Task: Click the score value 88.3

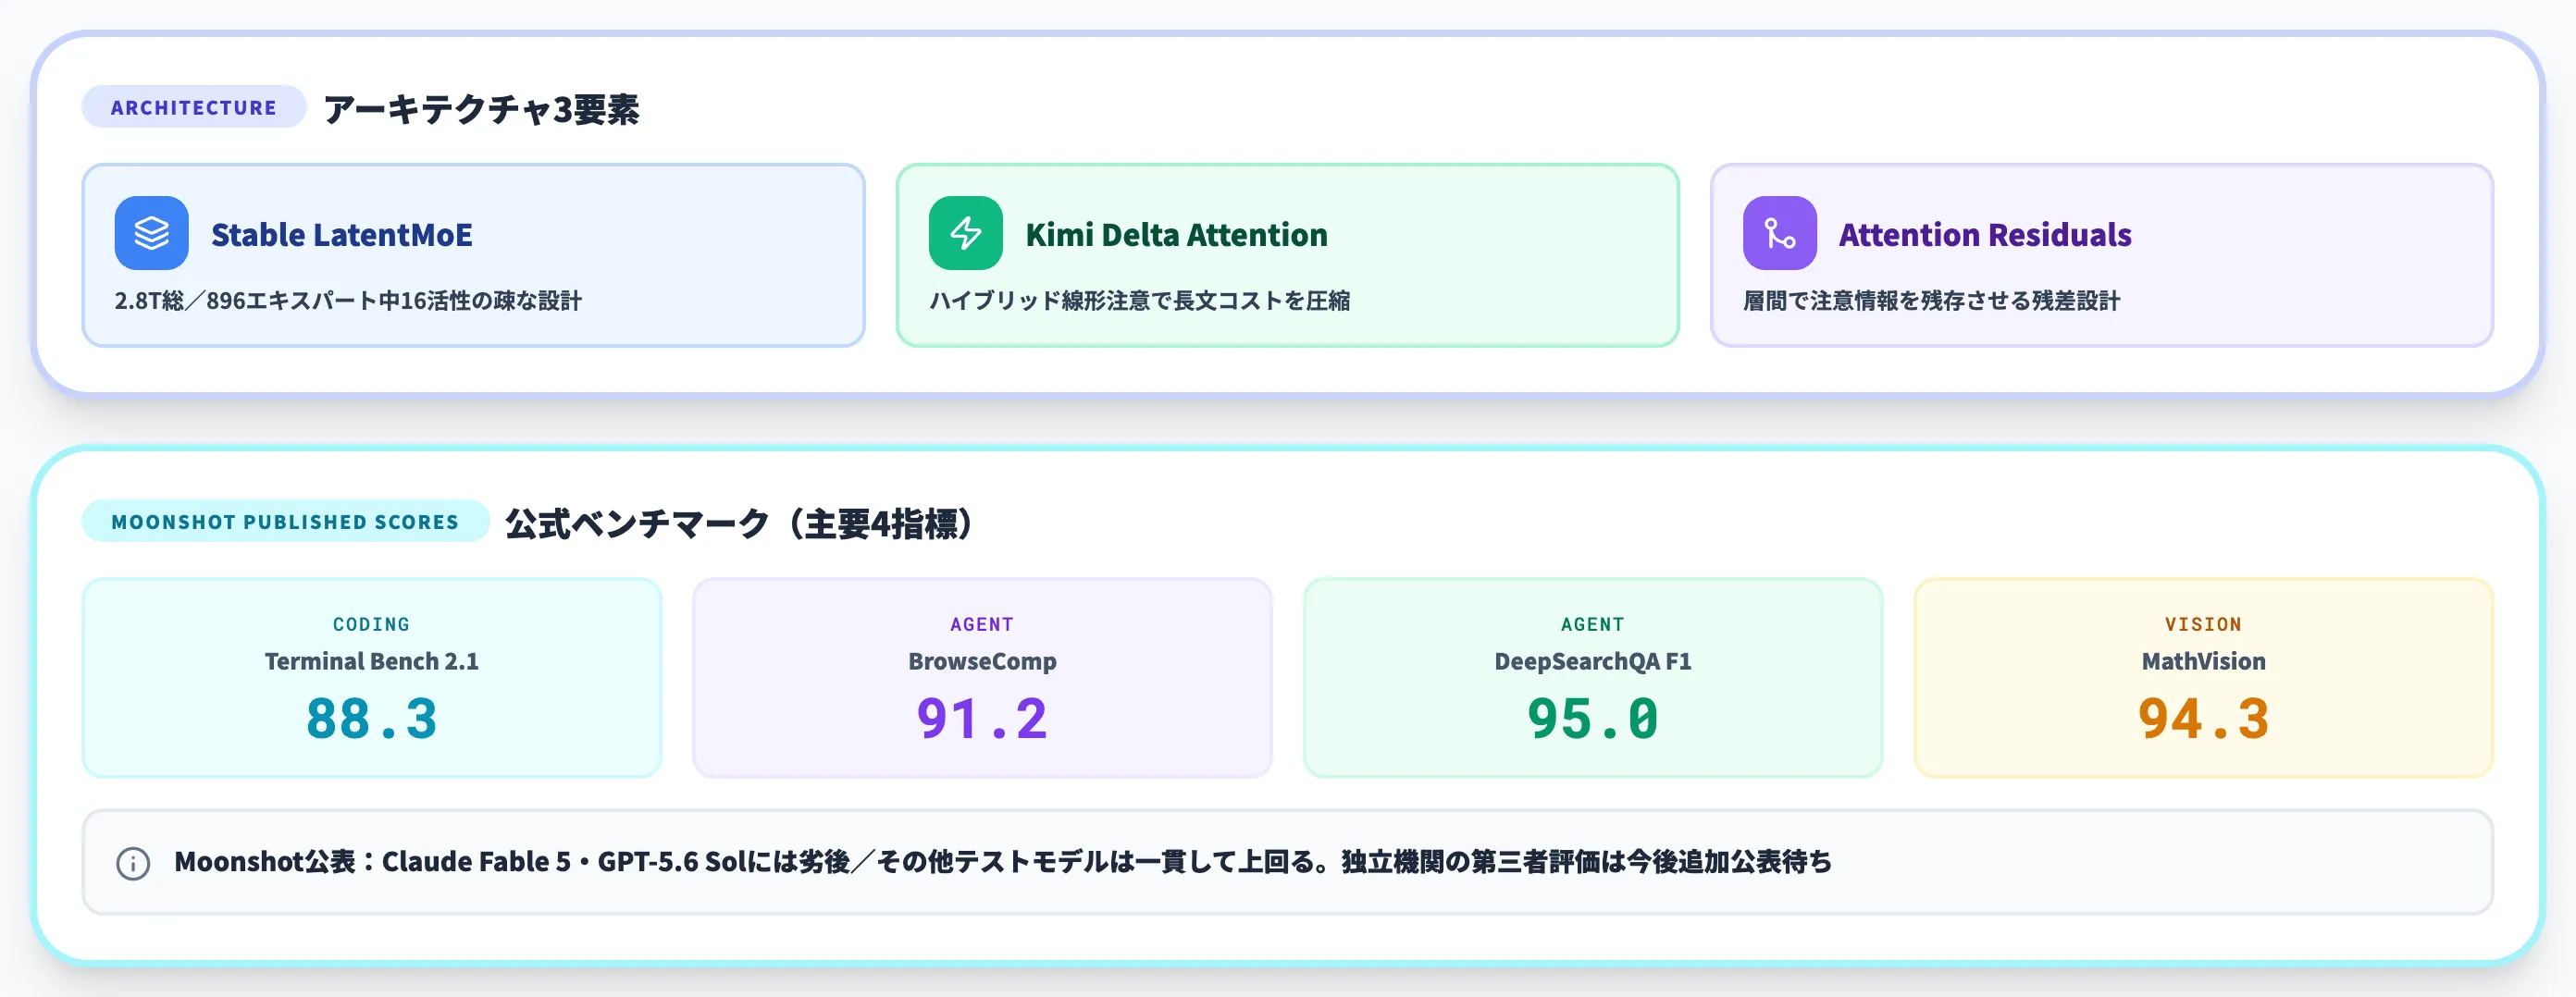Action: pos(371,719)
